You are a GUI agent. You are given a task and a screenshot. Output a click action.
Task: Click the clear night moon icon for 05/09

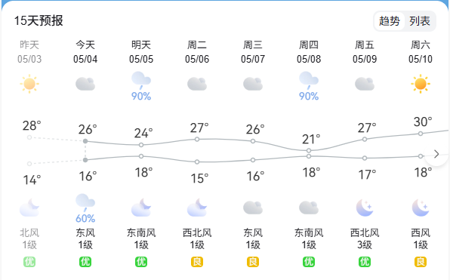click(365, 208)
